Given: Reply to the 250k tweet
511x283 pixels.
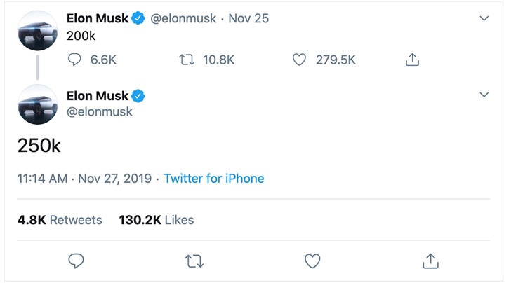Looking at the screenshot, I should click(x=77, y=261).
